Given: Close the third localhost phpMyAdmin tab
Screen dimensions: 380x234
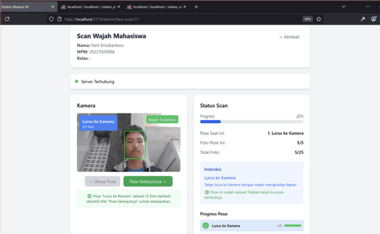Looking at the screenshot, I should click(185, 7).
